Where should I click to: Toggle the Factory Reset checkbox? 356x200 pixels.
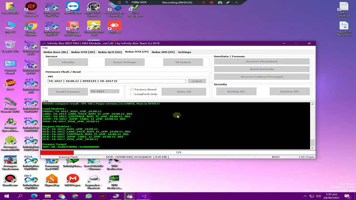[132, 89]
